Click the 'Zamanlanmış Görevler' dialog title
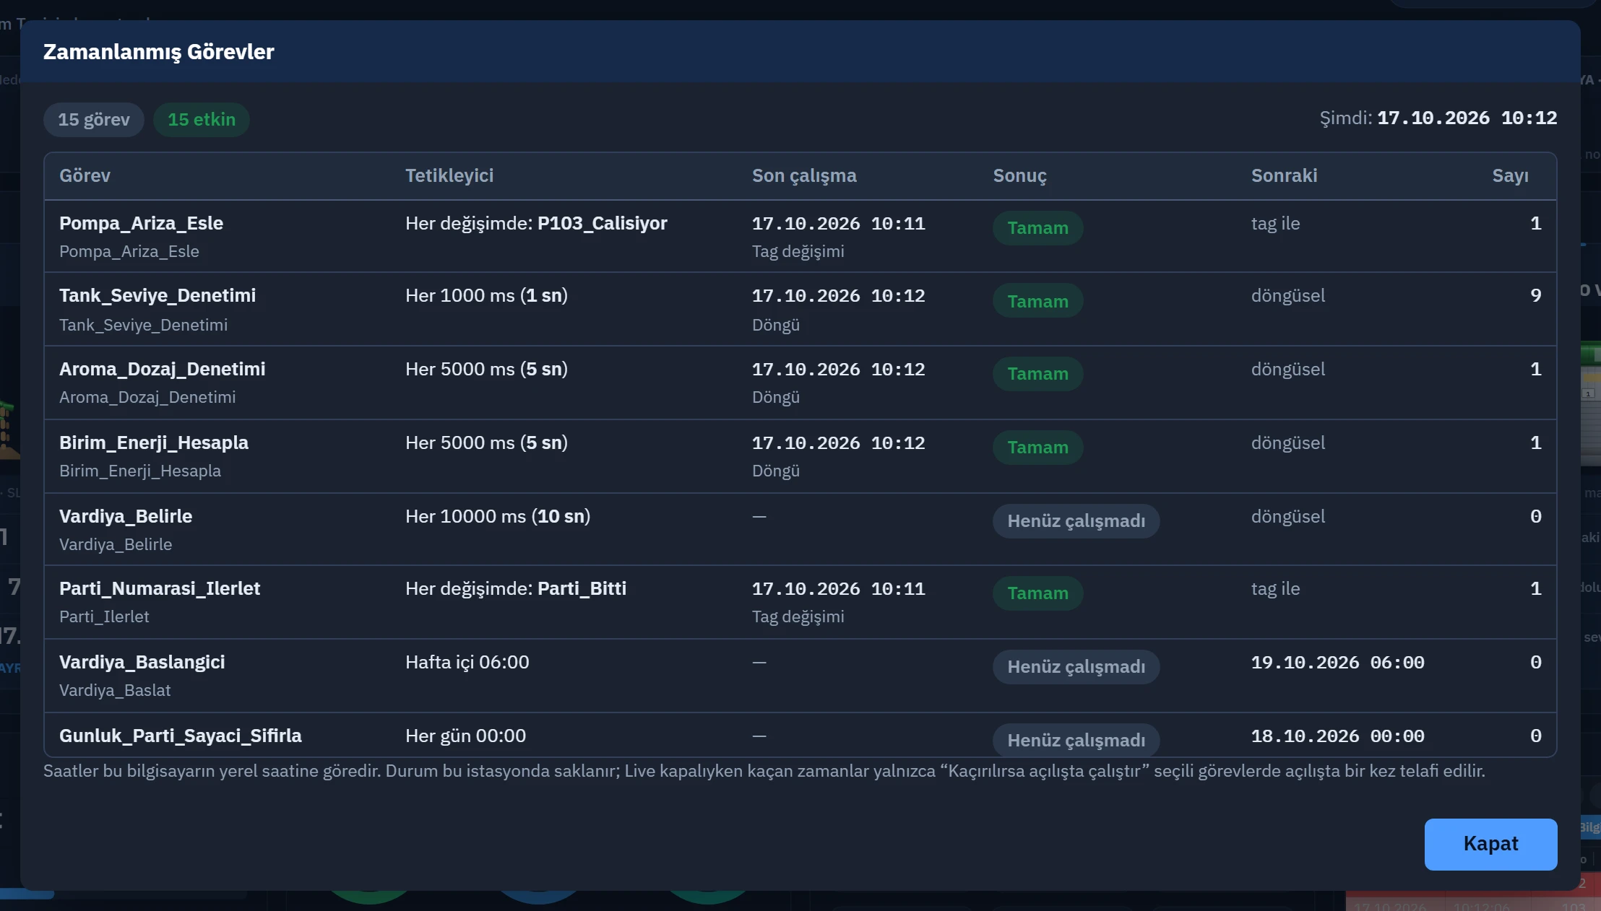1601x911 pixels. (159, 52)
